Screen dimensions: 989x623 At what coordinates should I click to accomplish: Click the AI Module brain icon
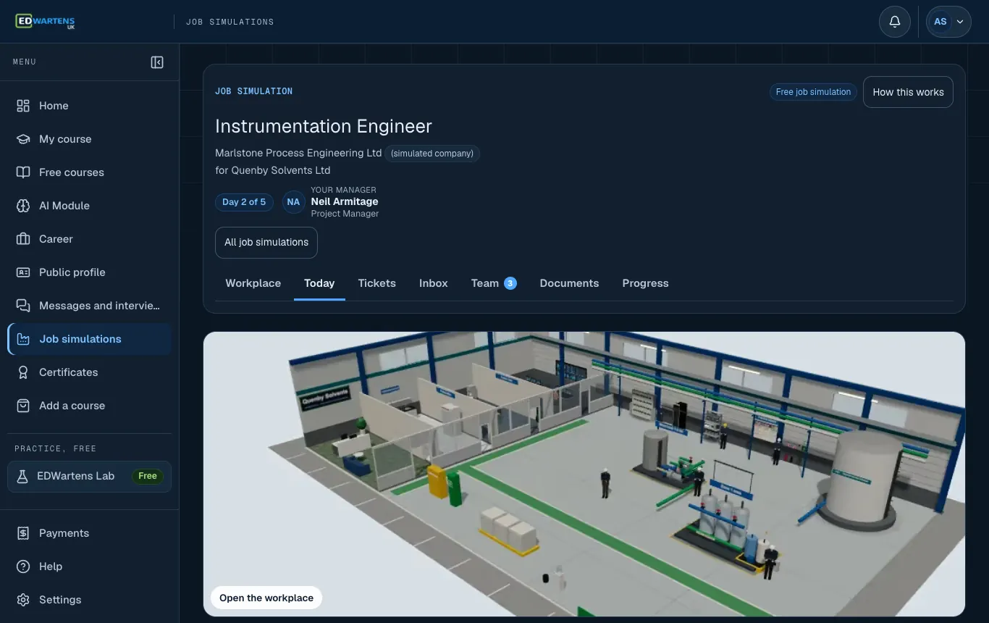pyautogui.click(x=23, y=206)
